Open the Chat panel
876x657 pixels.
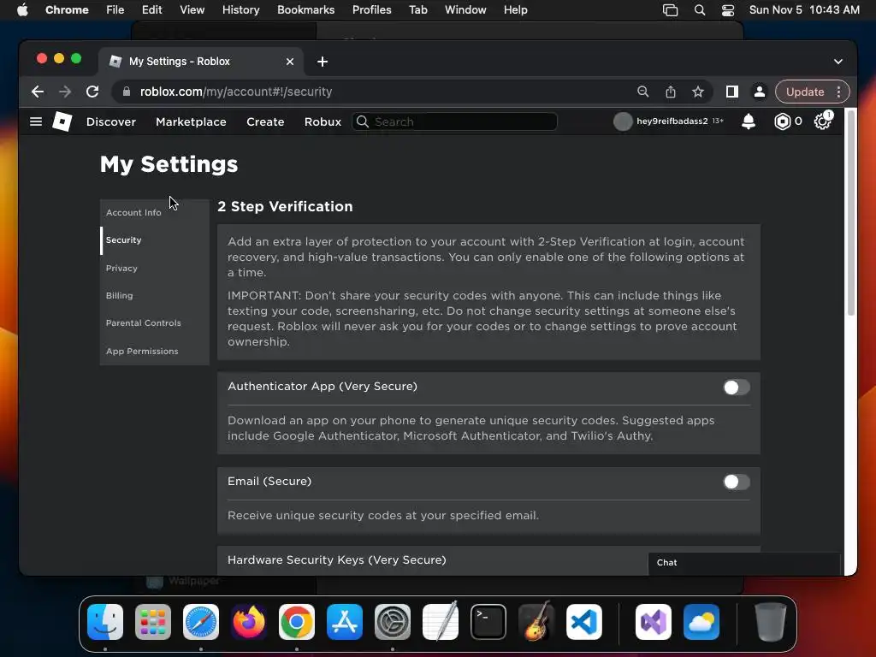coord(744,563)
